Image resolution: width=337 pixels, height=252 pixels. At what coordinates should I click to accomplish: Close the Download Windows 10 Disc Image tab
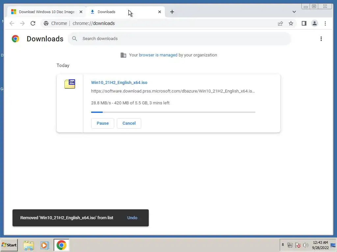[81, 12]
